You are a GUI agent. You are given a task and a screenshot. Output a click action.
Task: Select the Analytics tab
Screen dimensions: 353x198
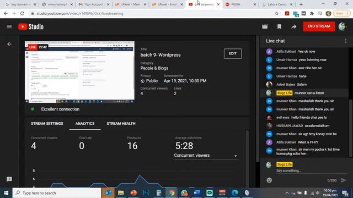(85, 123)
